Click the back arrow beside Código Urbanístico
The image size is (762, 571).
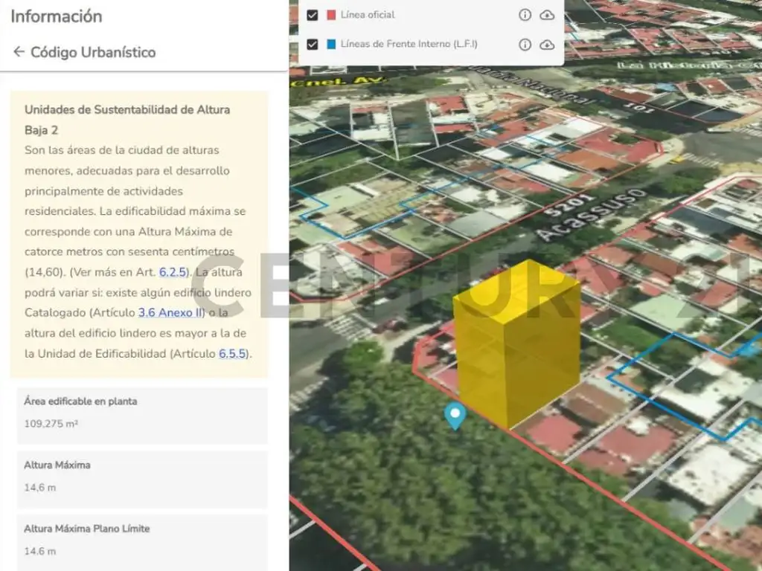click(x=19, y=52)
